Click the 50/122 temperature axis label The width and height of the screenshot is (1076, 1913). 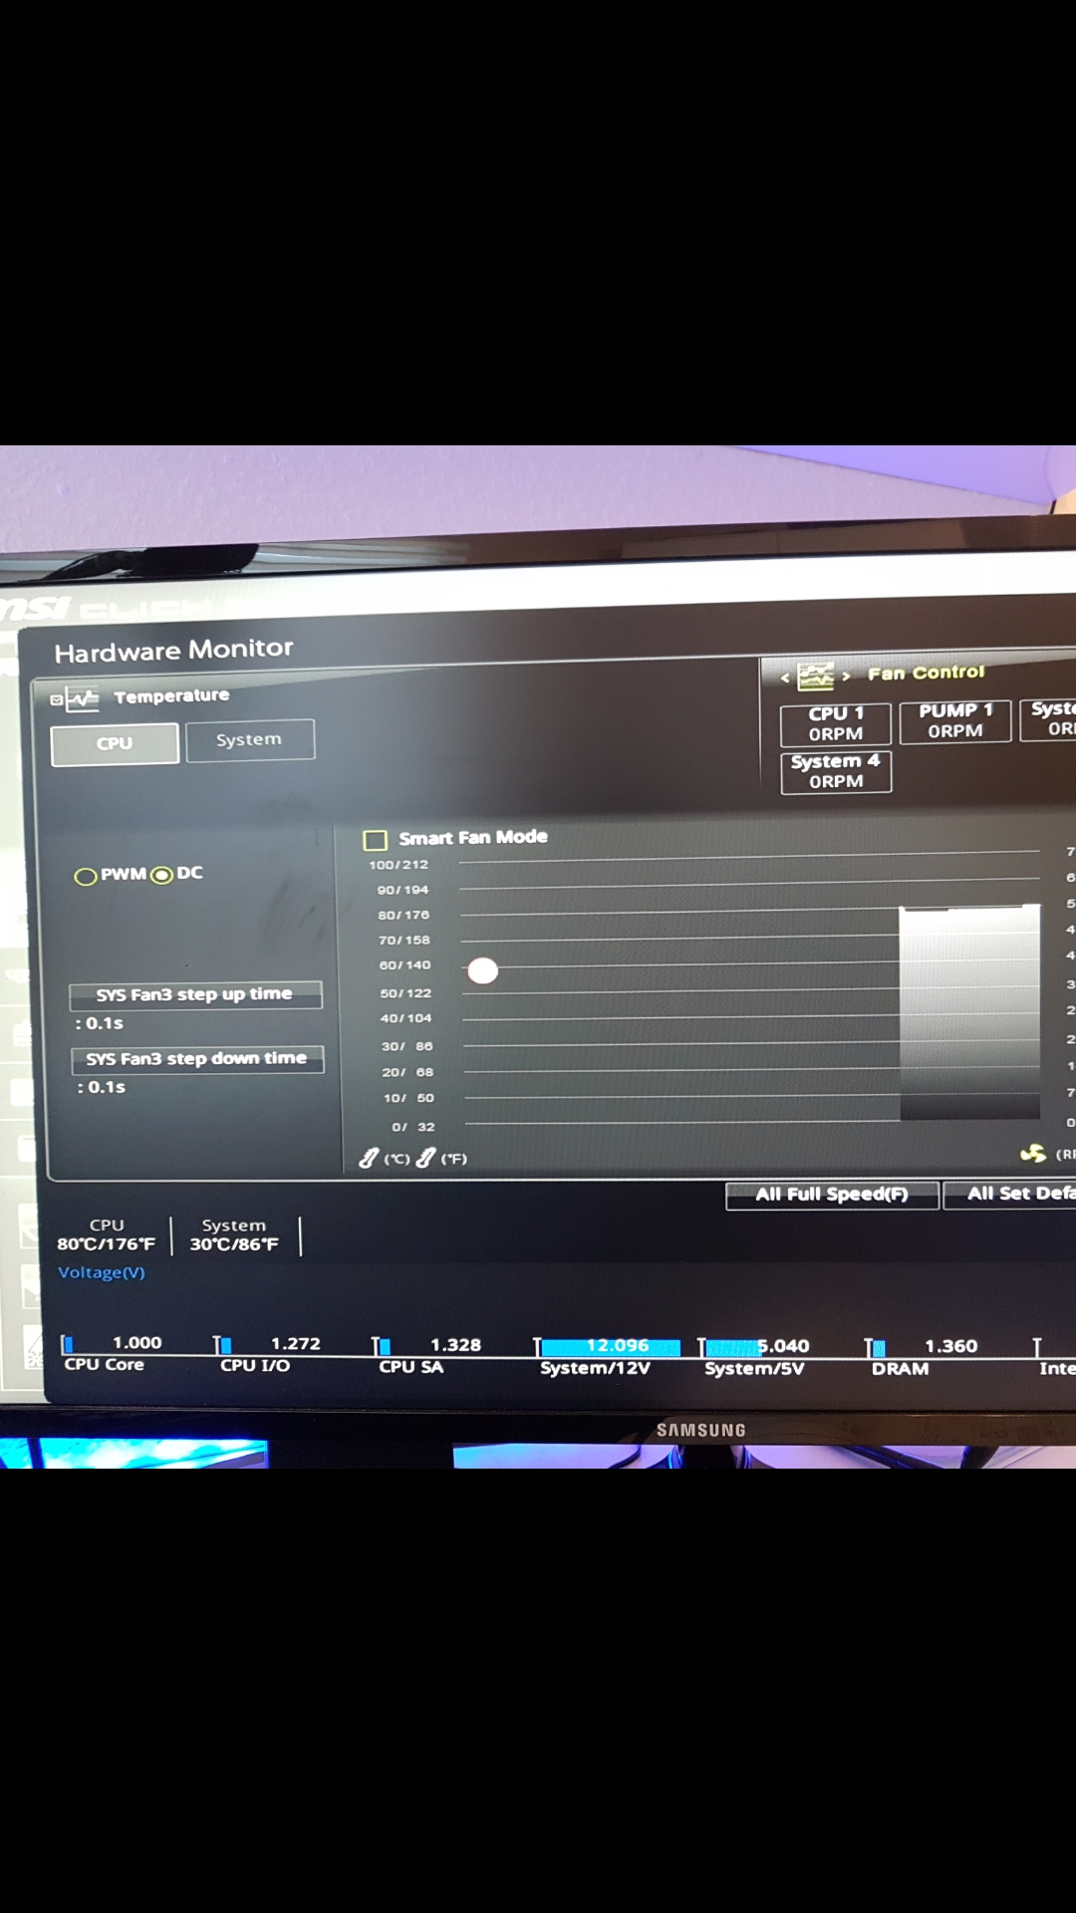coord(405,993)
